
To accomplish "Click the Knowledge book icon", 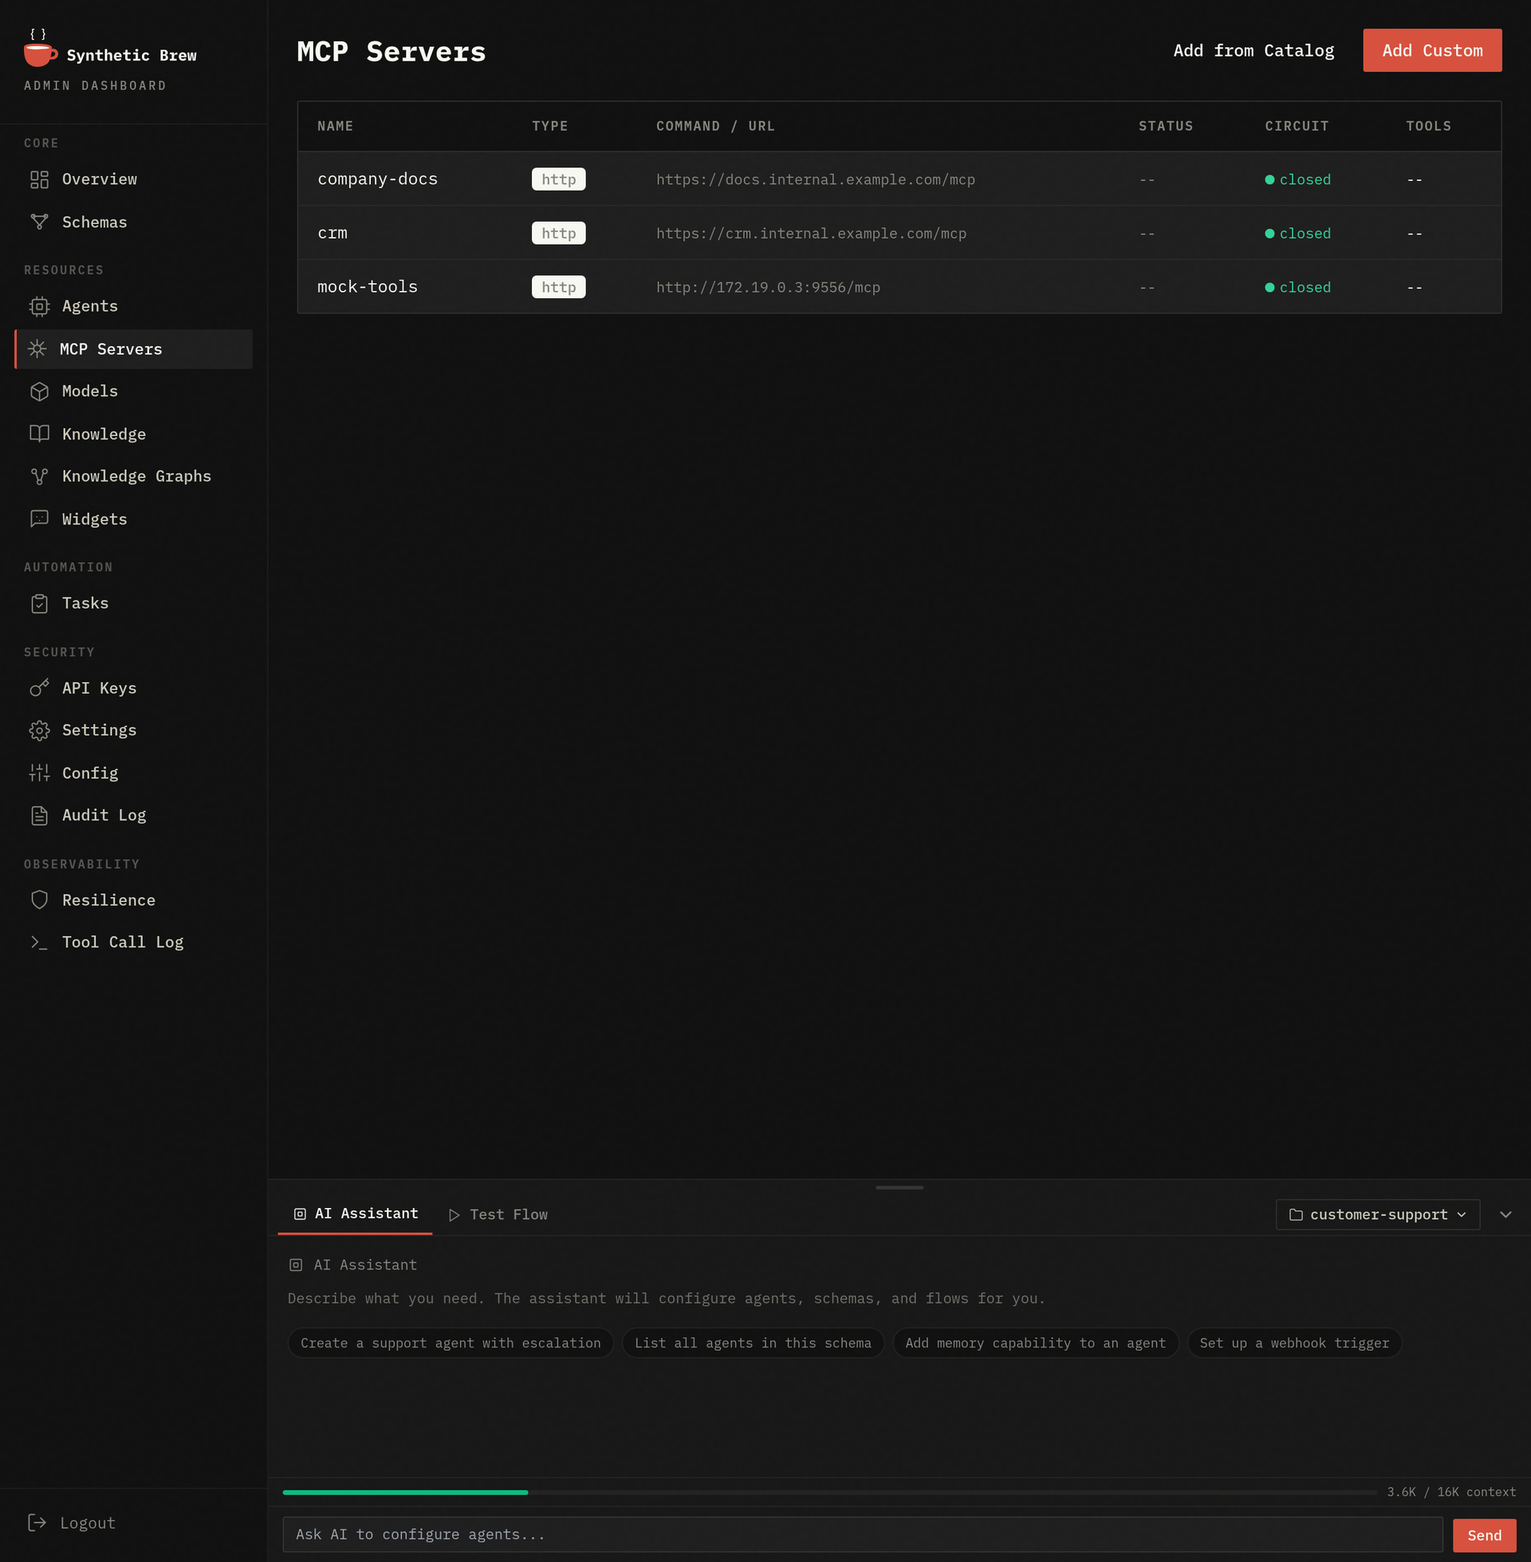I will coord(39,434).
